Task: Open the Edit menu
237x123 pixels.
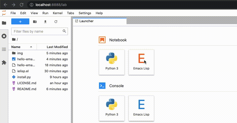Action: click(x=23, y=13)
